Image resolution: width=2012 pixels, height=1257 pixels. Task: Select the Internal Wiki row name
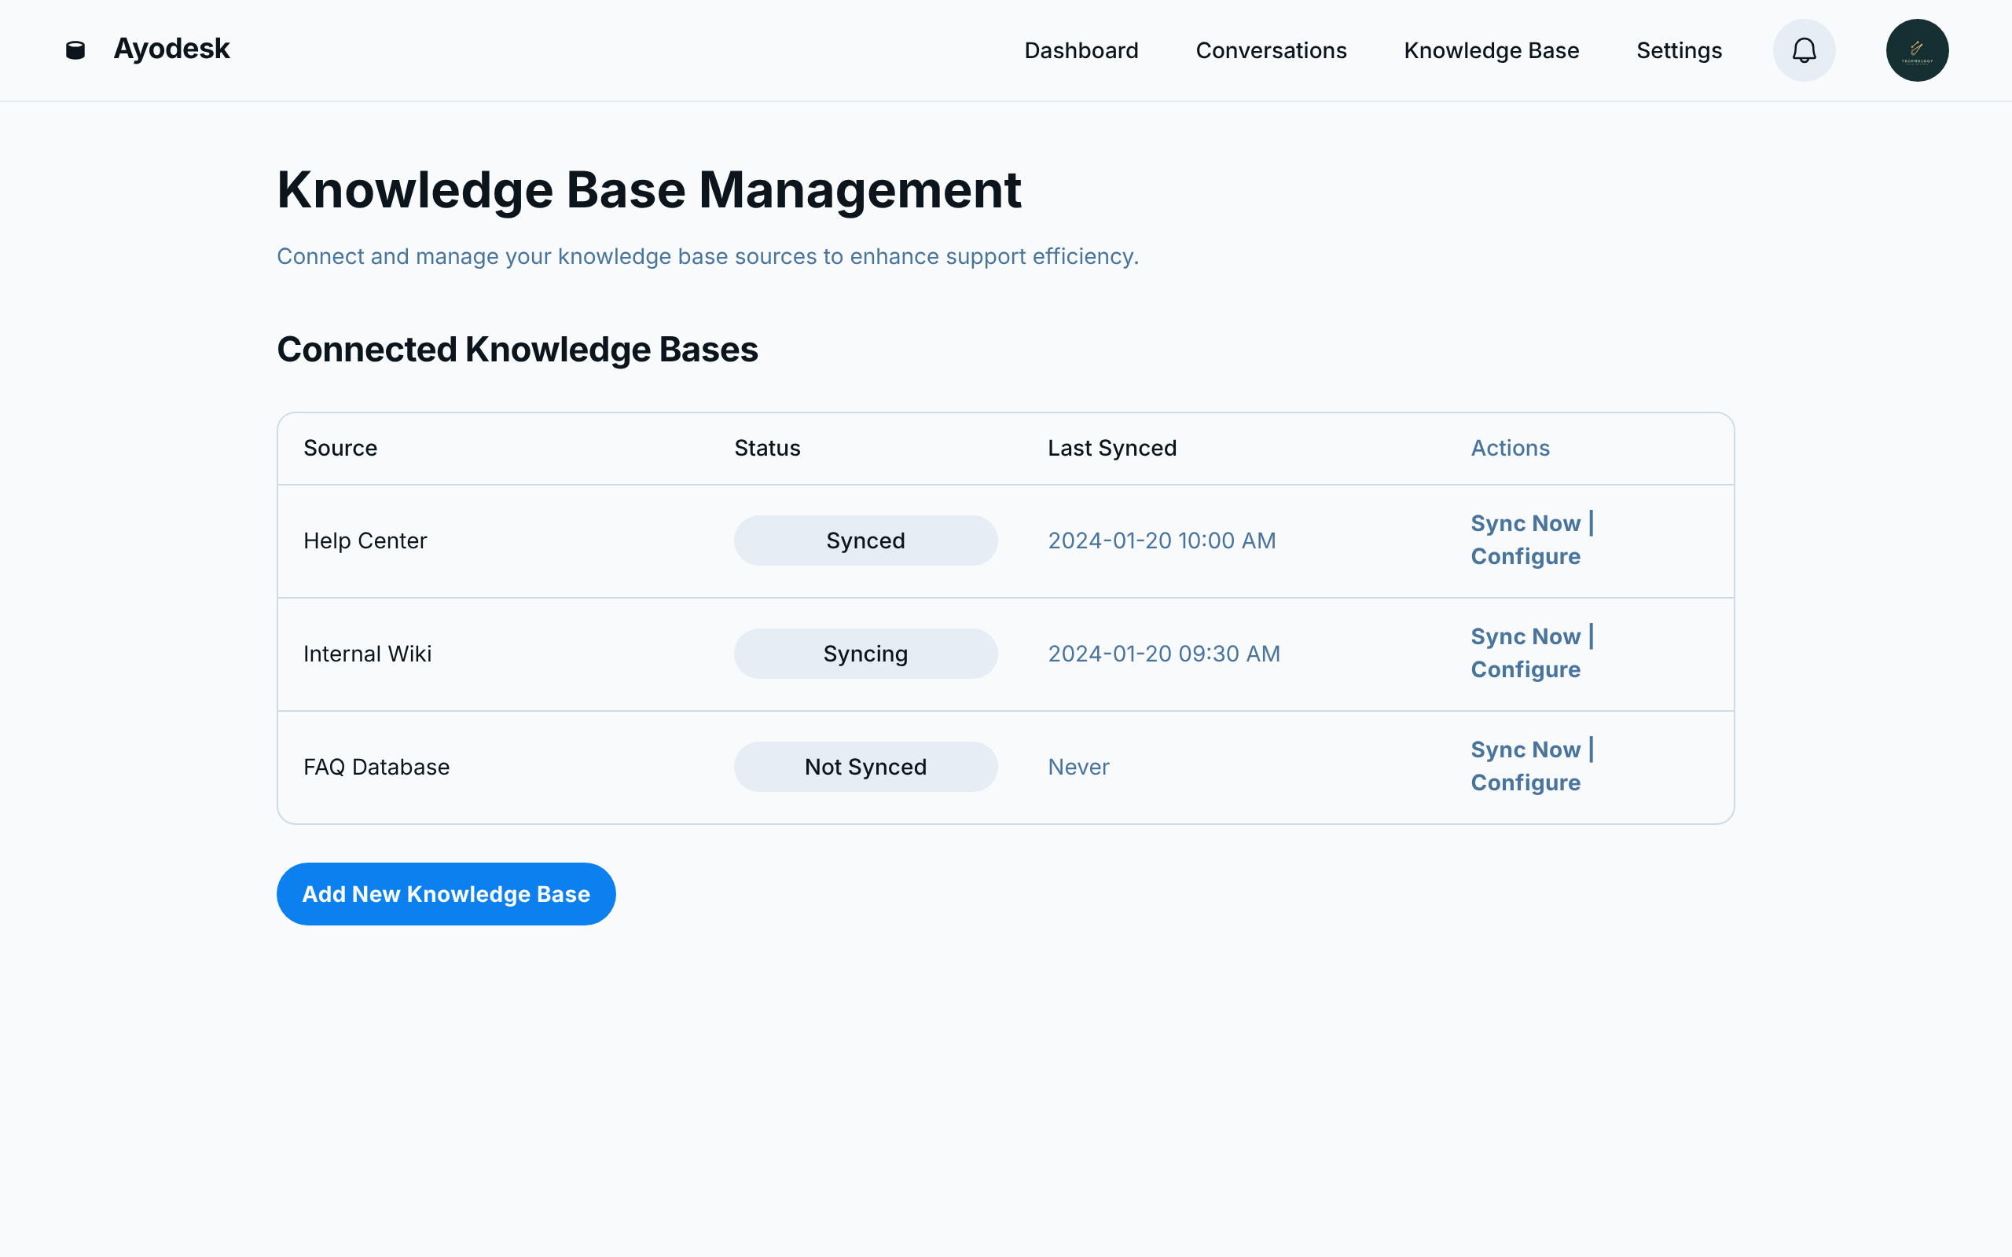(368, 654)
